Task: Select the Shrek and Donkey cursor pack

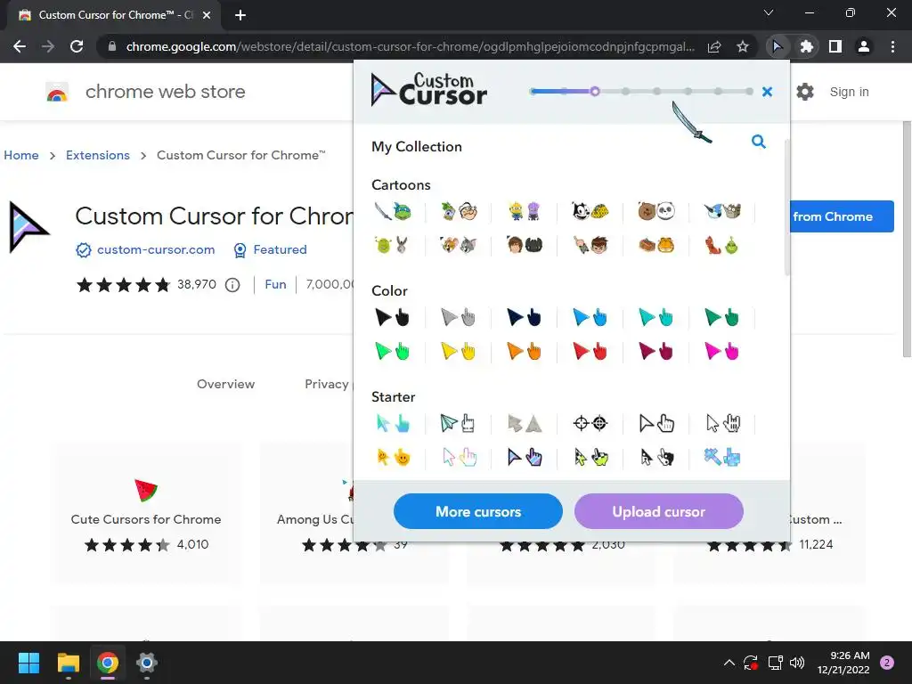Action: (x=393, y=246)
